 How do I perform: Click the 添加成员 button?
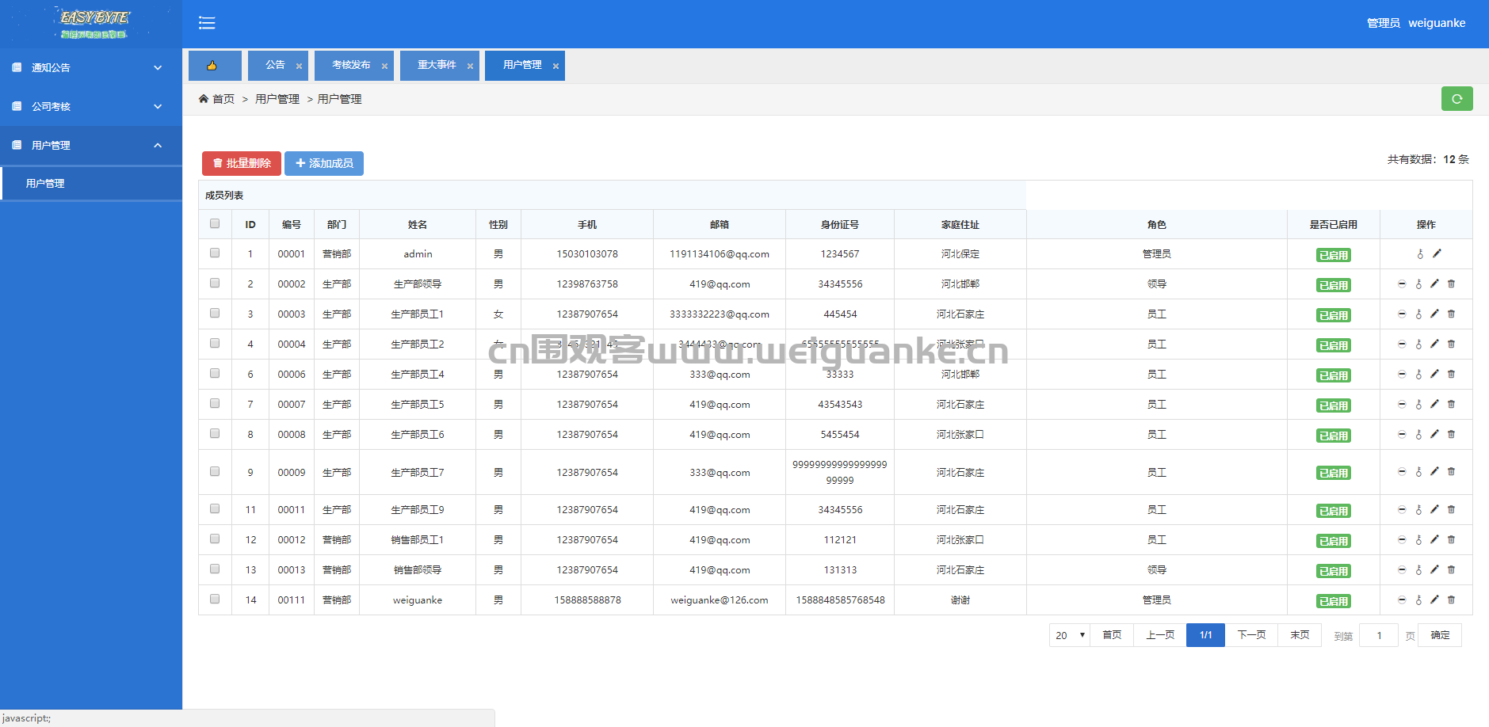coord(324,163)
